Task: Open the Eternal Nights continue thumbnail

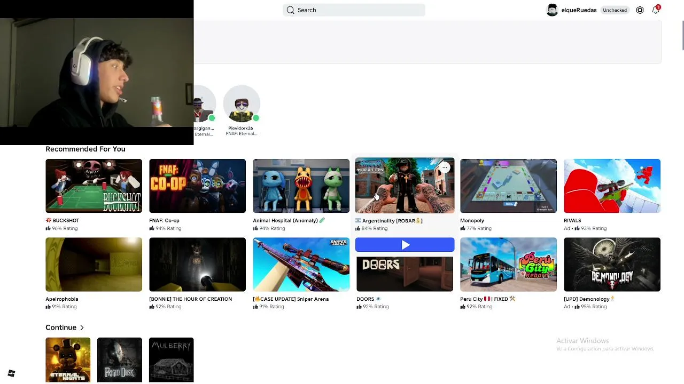Action: click(68, 360)
